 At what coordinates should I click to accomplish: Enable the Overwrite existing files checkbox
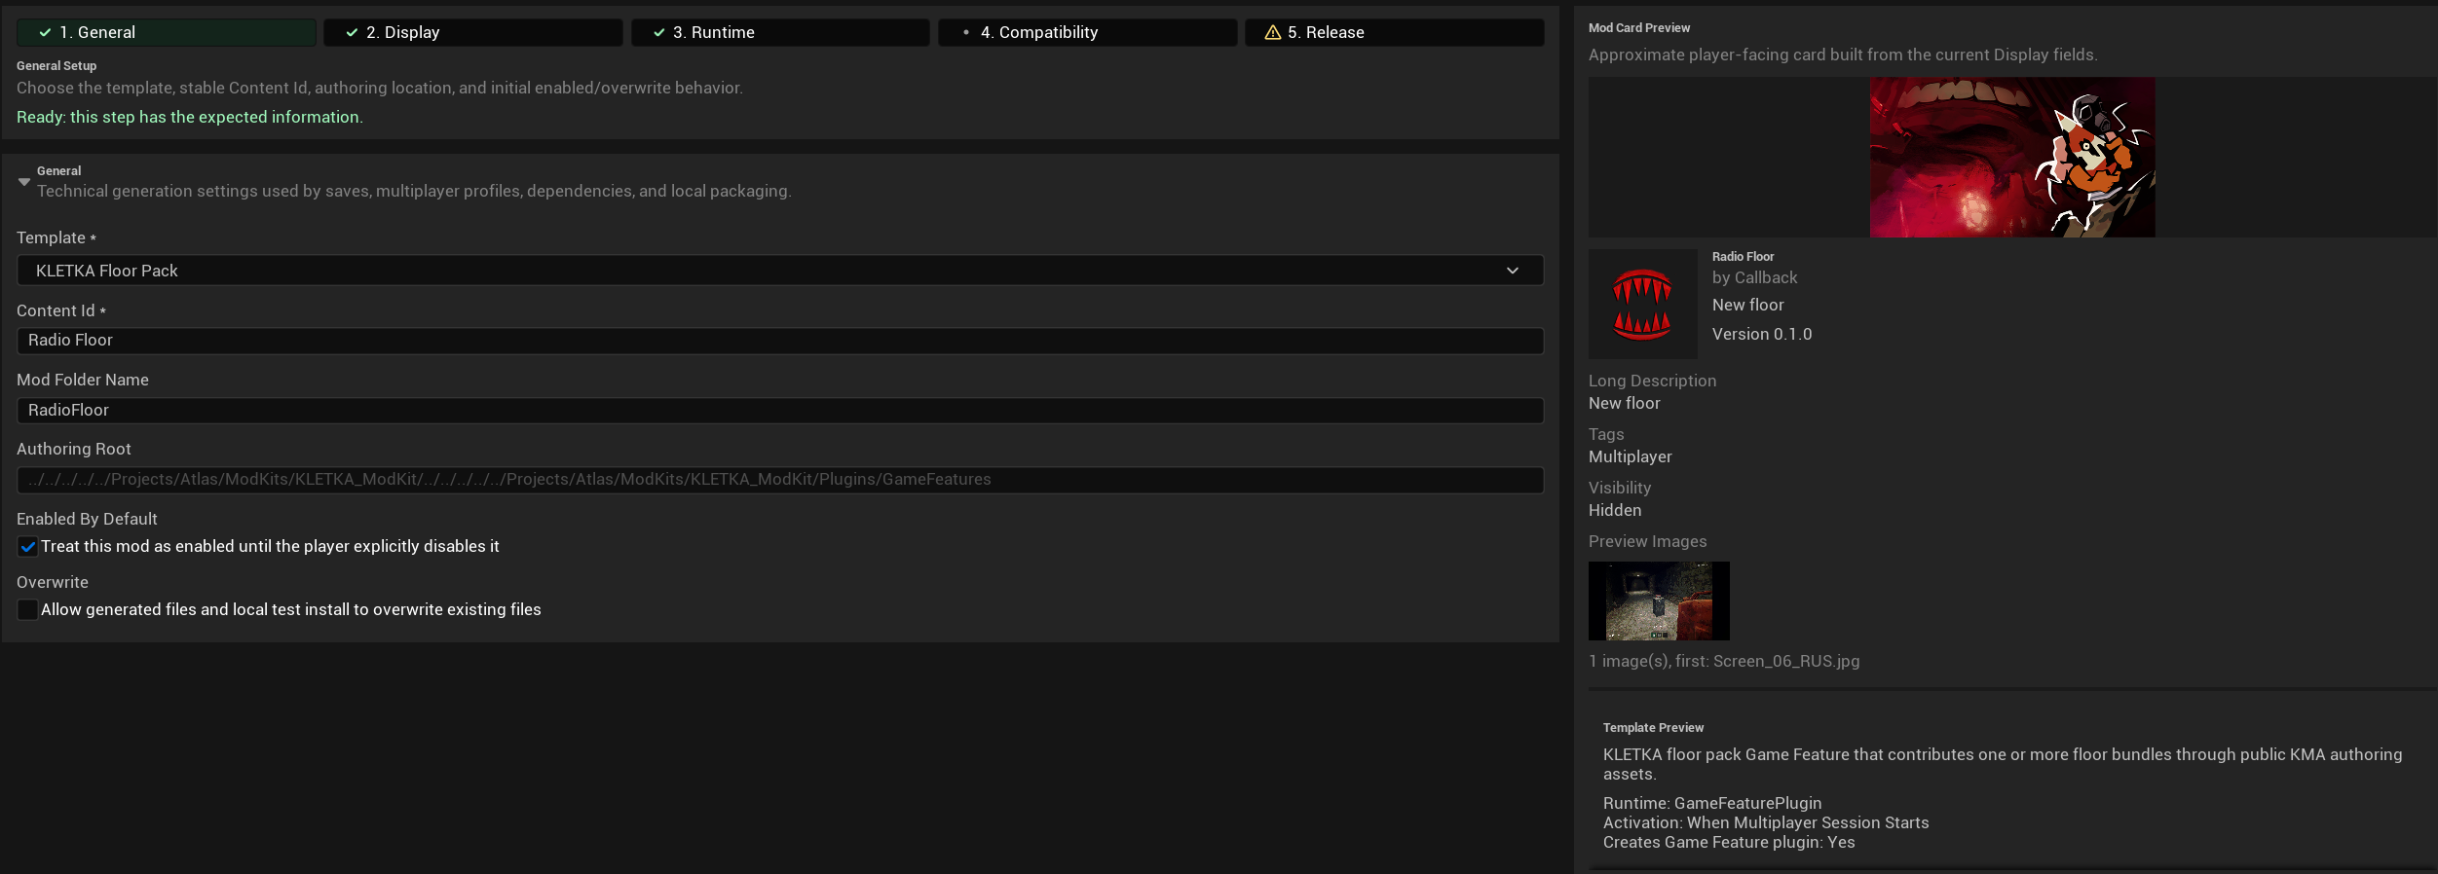click(27, 609)
